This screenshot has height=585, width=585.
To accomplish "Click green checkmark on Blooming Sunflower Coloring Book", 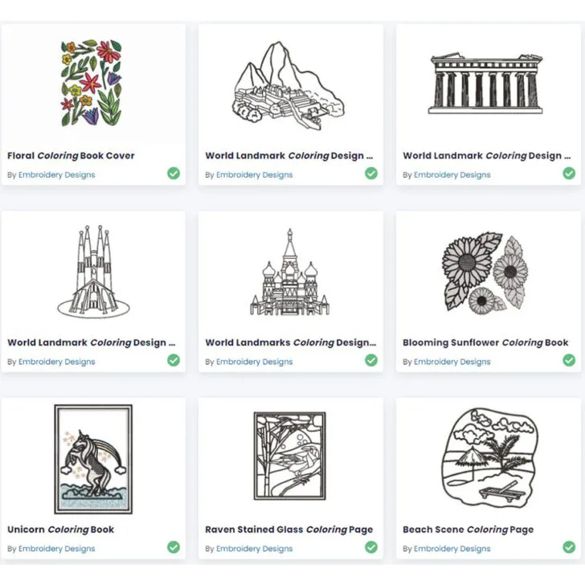I will pyautogui.click(x=569, y=360).
